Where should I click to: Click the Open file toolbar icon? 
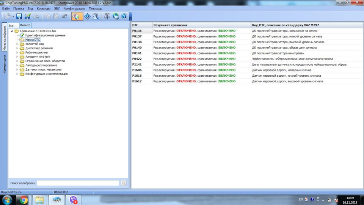pyautogui.click(x=7, y=16)
